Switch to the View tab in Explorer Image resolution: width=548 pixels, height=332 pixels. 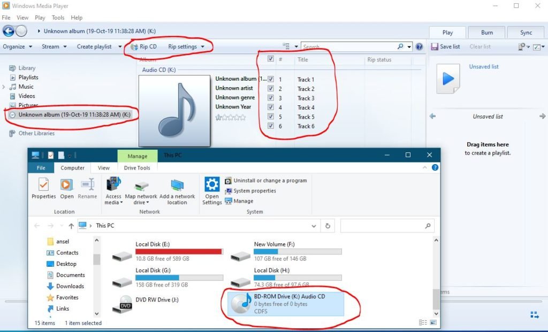pyautogui.click(x=103, y=167)
